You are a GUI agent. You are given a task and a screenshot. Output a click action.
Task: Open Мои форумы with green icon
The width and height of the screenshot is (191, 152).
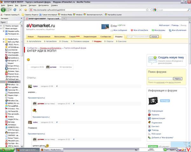(158, 30)
